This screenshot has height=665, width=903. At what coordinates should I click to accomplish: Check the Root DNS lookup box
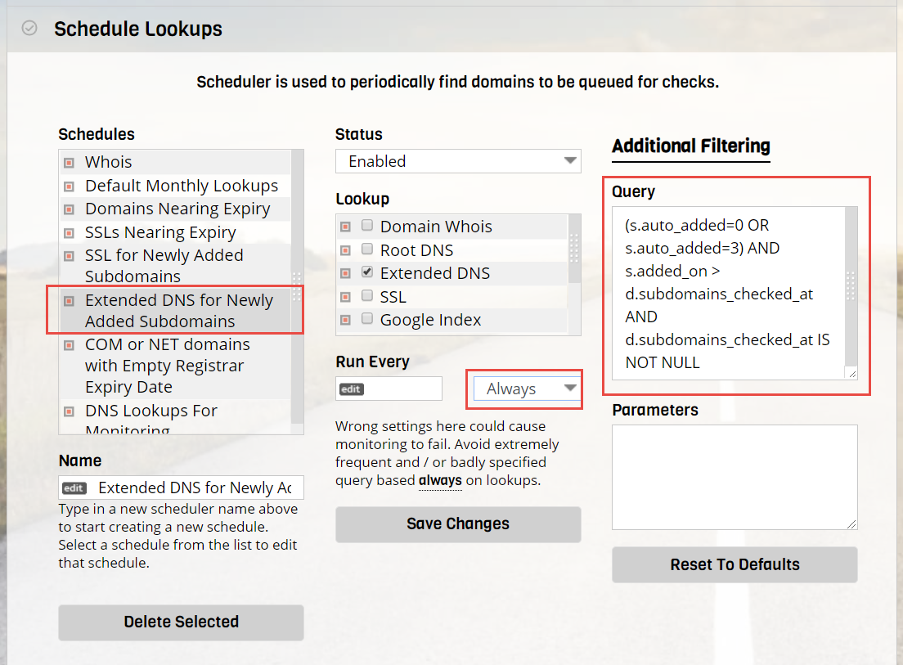[366, 249]
